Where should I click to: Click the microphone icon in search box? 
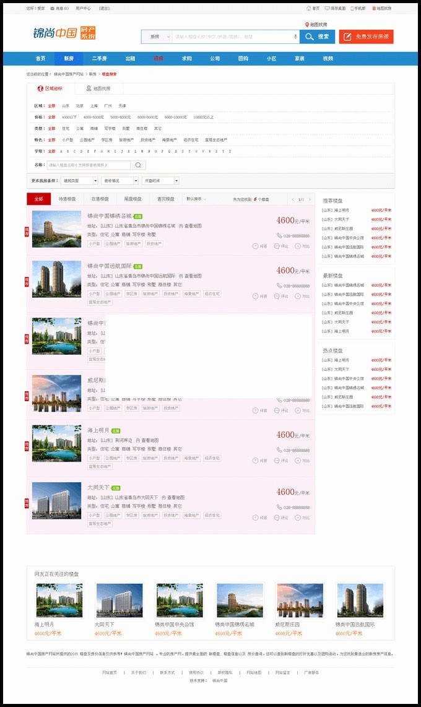tap(295, 37)
